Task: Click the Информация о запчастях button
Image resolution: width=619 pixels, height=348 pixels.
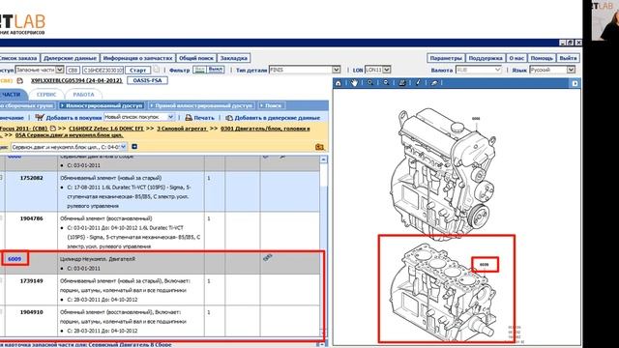Action: (137, 58)
